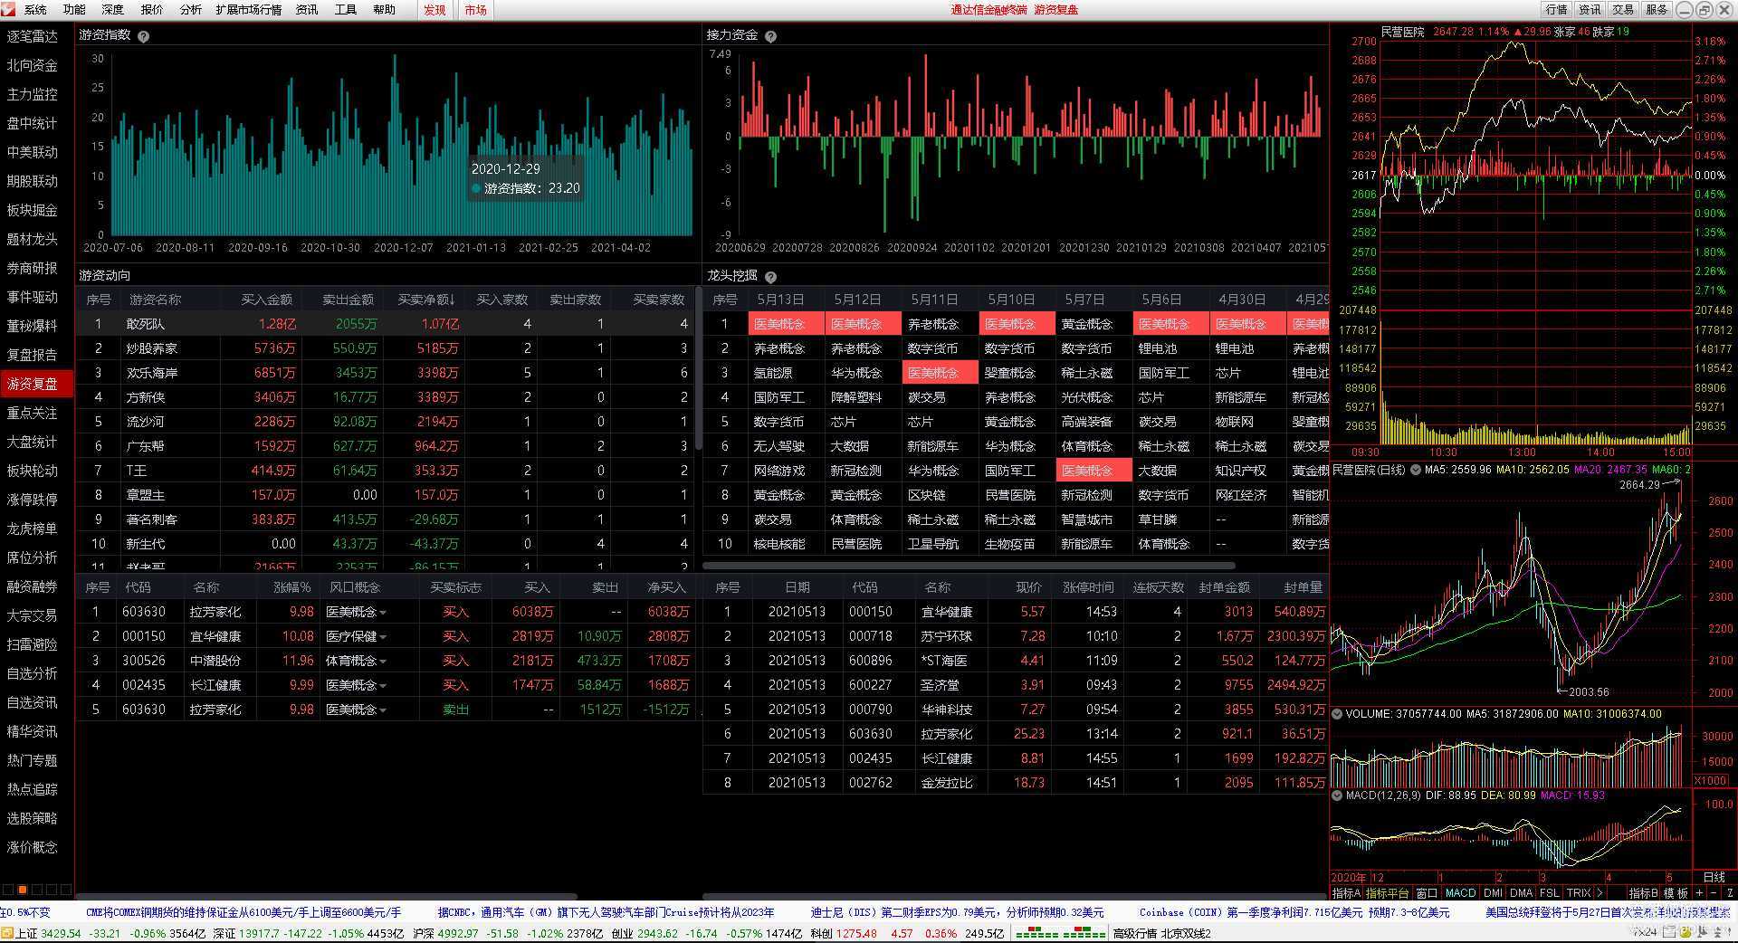1738x943 pixels.
Task: Sort table by 买卖净额 column header
Action: (x=425, y=300)
